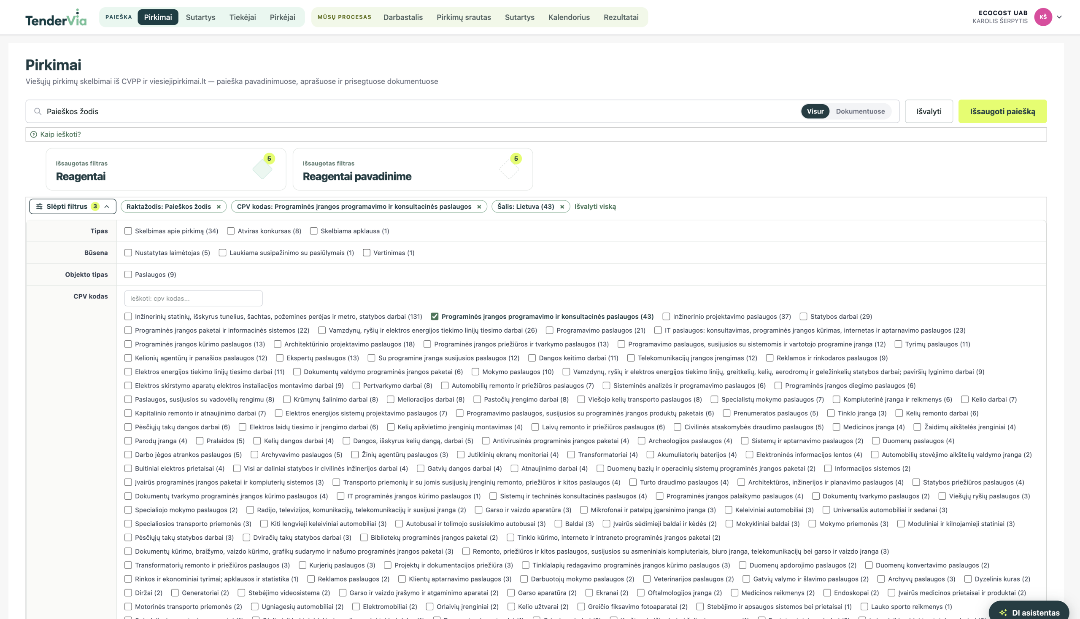Go to Tiekėjai tab
The image size is (1080, 619).
pos(243,17)
